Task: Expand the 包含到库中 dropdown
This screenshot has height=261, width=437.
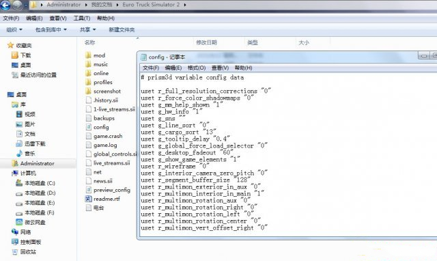Action: coord(51,29)
